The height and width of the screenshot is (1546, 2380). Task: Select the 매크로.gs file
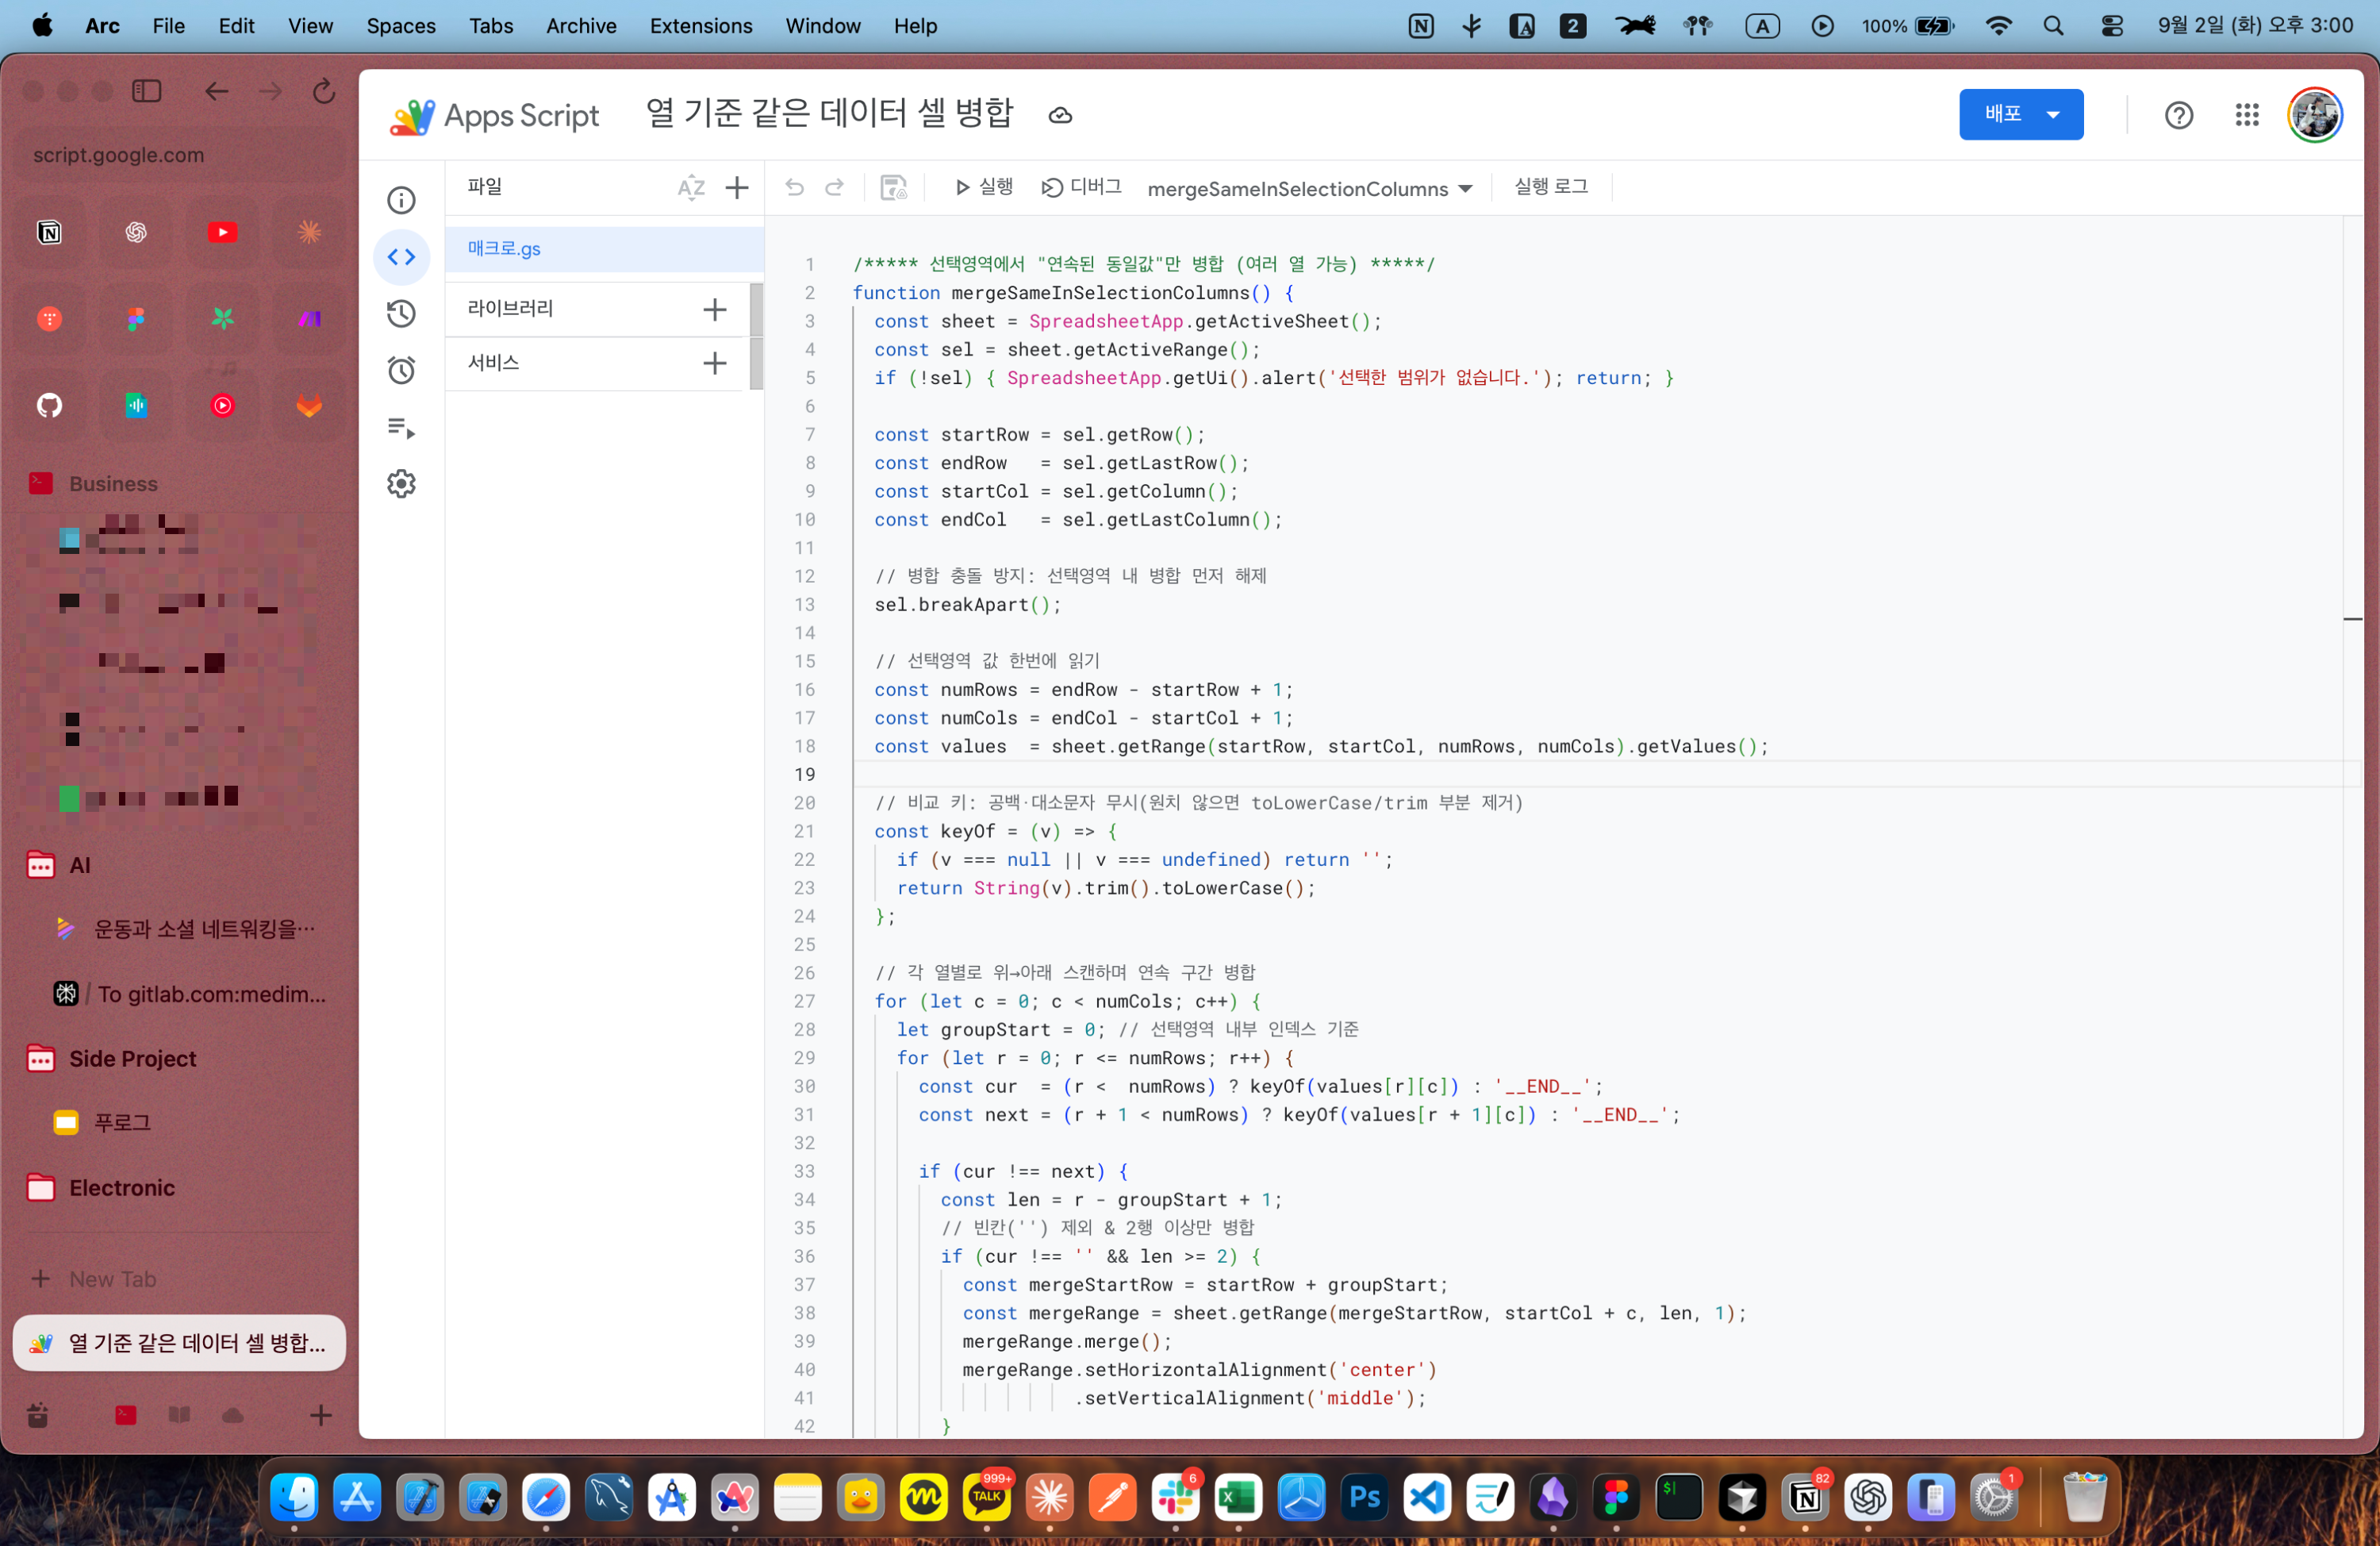[504, 249]
